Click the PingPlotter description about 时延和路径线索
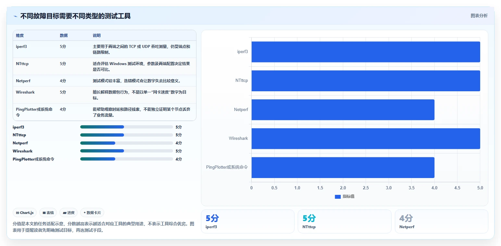Screen dimensions: 501x246 (141, 112)
